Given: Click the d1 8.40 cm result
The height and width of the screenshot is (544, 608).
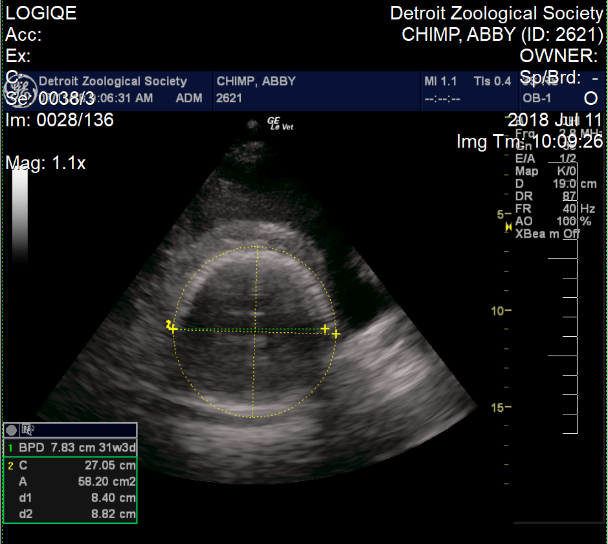Looking at the screenshot, I should (71, 498).
